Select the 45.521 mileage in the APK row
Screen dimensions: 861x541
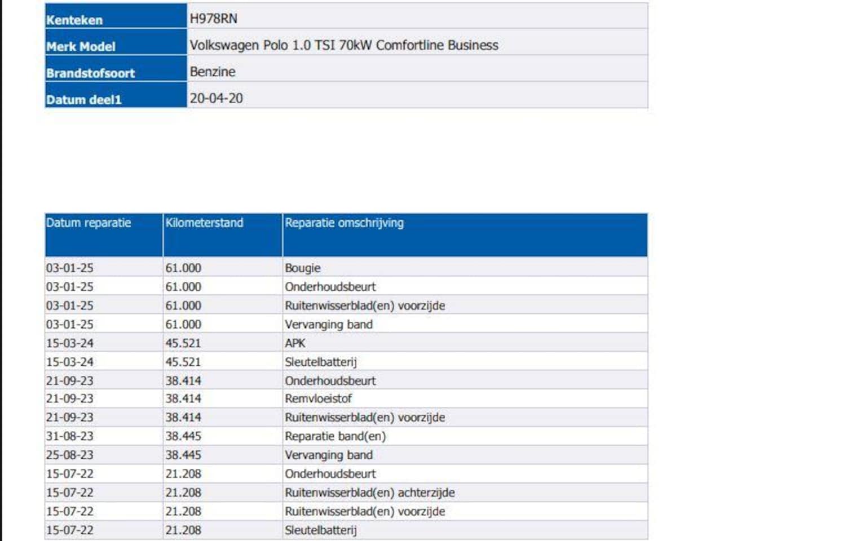183,343
